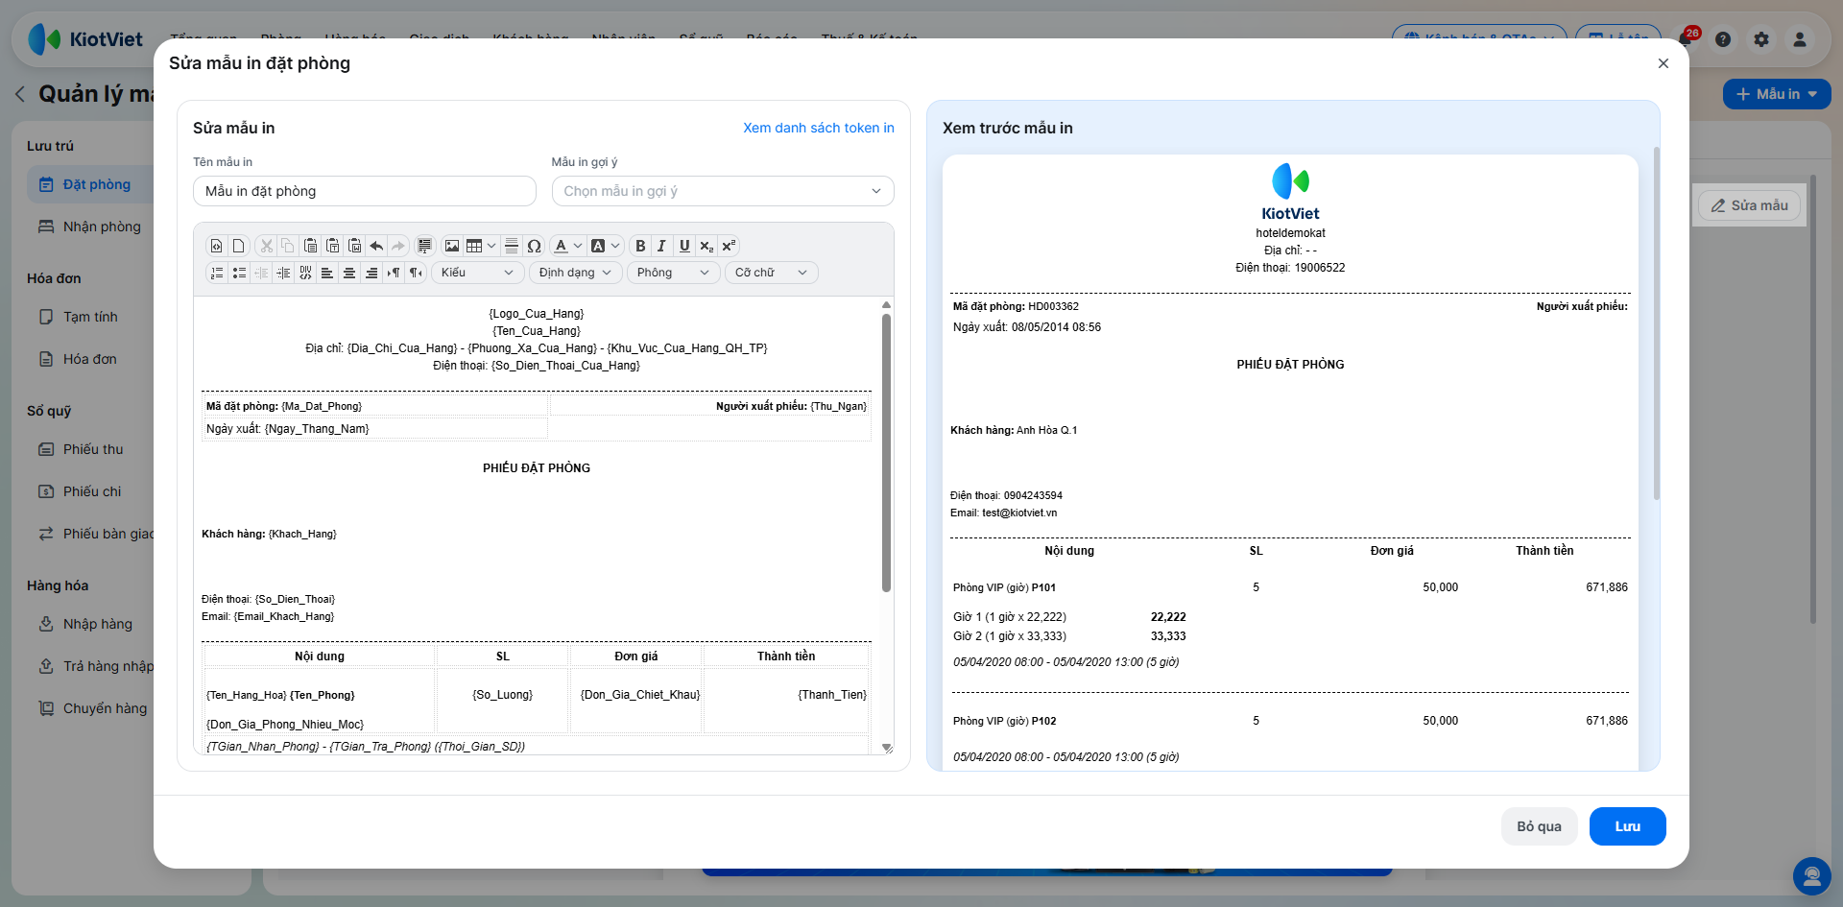Viewport: 1843px width, 907px height.
Task: Select Paste from Word icon
Action: tap(354, 246)
